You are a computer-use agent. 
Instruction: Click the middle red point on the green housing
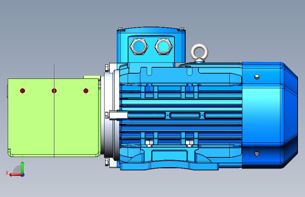click(54, 91)
